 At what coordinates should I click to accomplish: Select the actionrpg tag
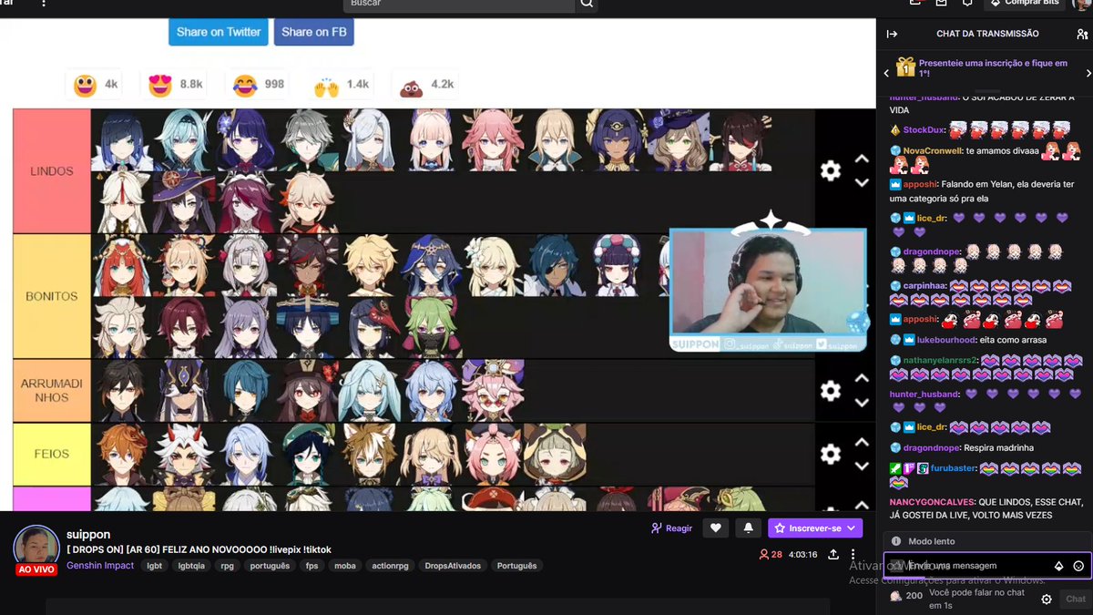pyautogui.click(x=391, y=566)
